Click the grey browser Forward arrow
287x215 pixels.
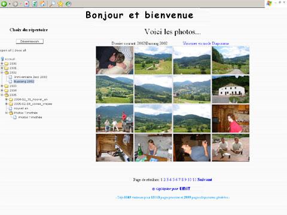coord(16,4)
